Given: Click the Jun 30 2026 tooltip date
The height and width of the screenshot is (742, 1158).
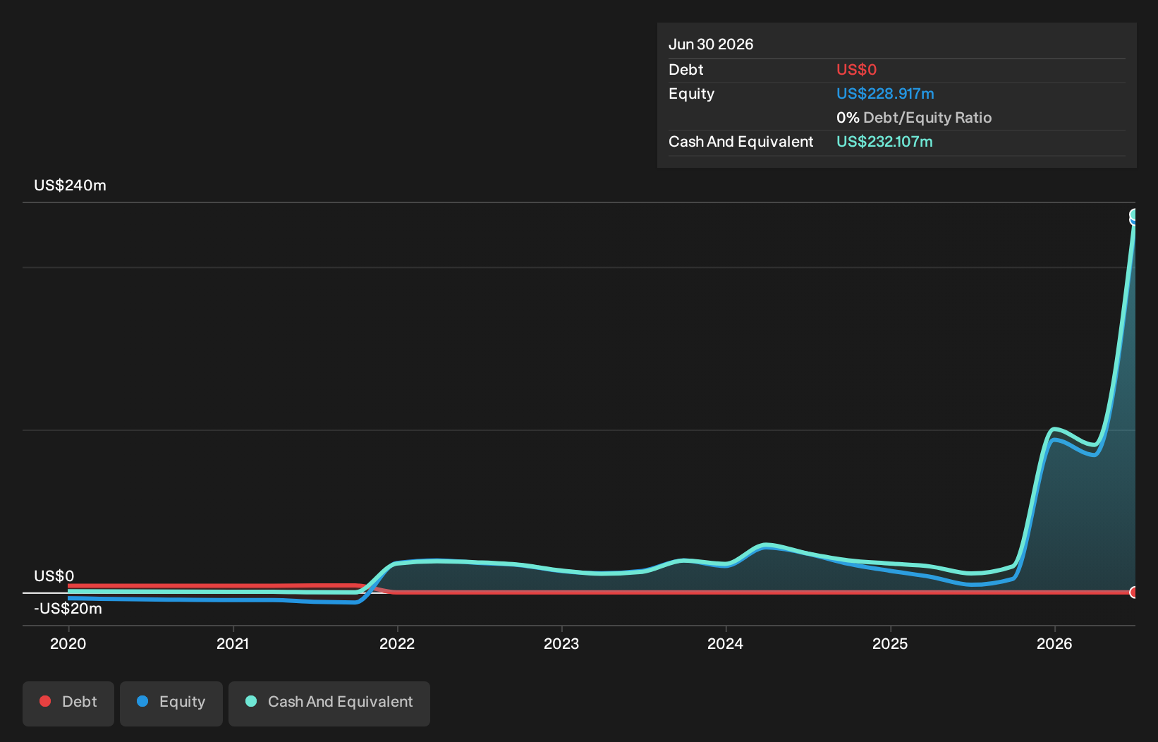Looking at the screenshot, I should coord(711,44).
